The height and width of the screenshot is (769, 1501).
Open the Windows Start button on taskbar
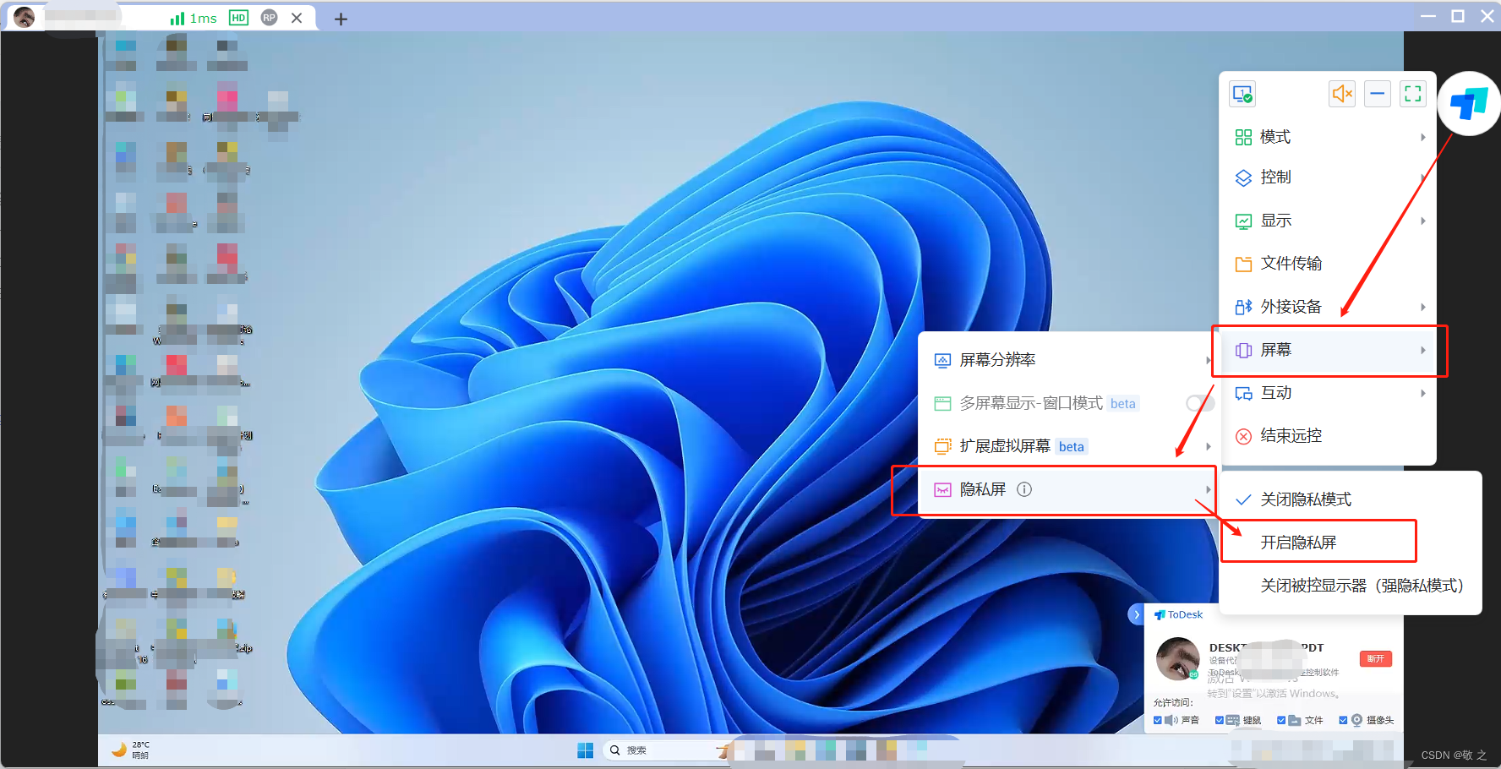[x=585, y=750]
